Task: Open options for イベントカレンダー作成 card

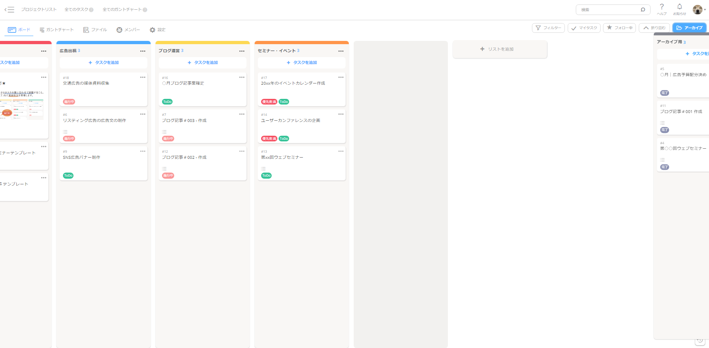Action: [x=341, y=77]
